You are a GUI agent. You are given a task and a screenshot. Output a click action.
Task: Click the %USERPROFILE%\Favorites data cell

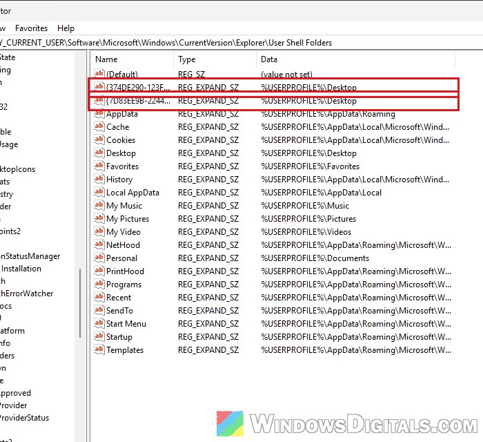point(310,166)
